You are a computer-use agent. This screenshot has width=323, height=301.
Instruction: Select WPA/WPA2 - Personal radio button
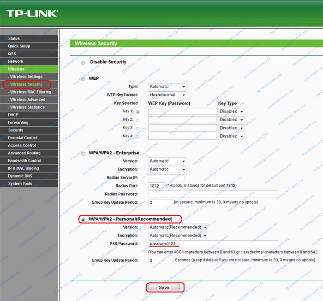click(x=83, y=220)
